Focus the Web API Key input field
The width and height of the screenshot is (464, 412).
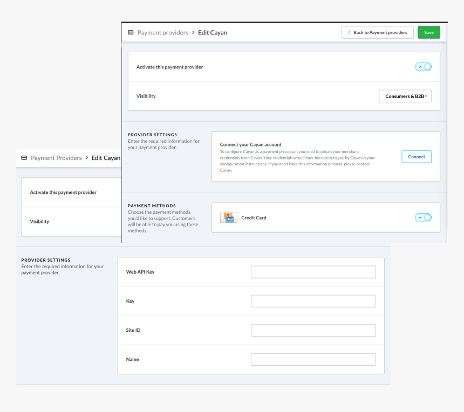(x=313, y=272)
